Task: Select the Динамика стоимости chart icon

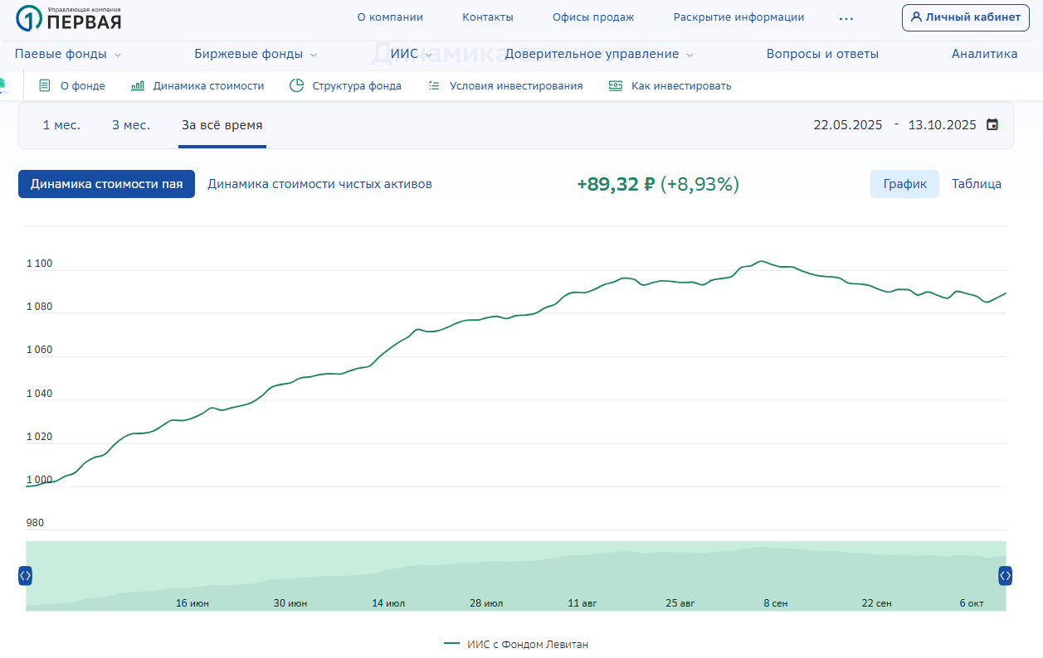Action: pyautogui.click(x=139, y=85)
